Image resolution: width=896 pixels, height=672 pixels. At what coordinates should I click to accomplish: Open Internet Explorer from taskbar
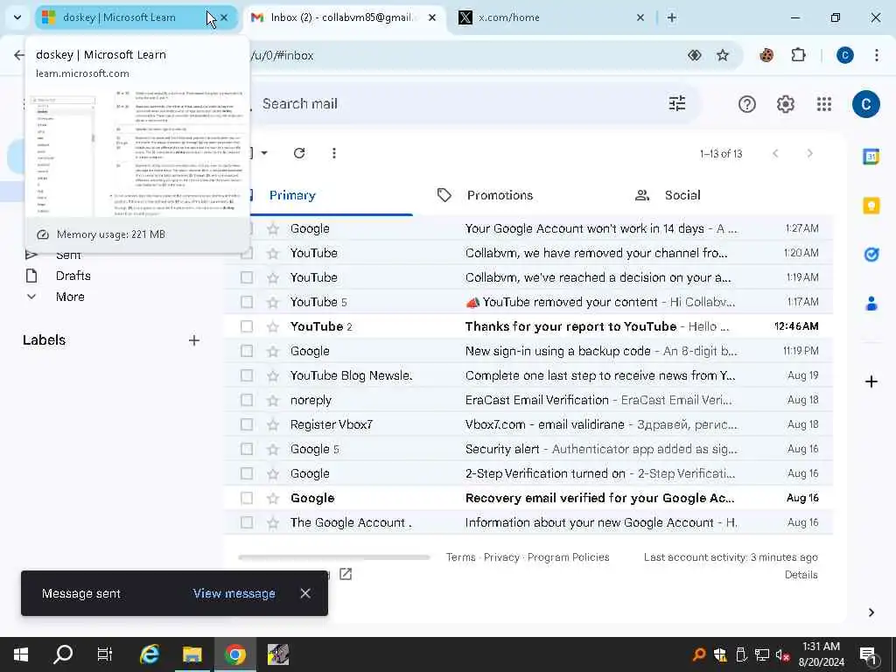click(x=150, y=654)
